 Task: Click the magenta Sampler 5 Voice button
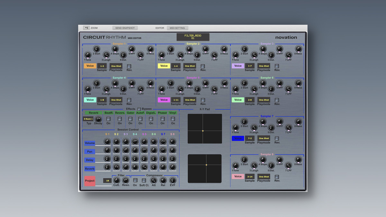point(164,100)
